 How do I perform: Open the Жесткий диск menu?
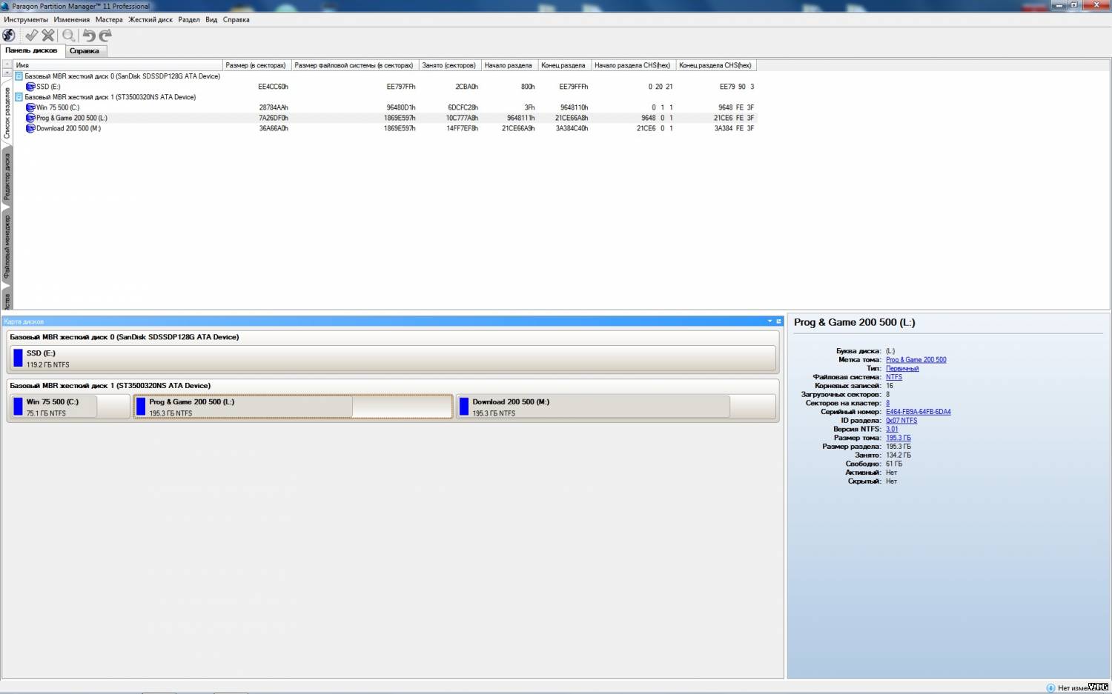click(x=150, y=20)
